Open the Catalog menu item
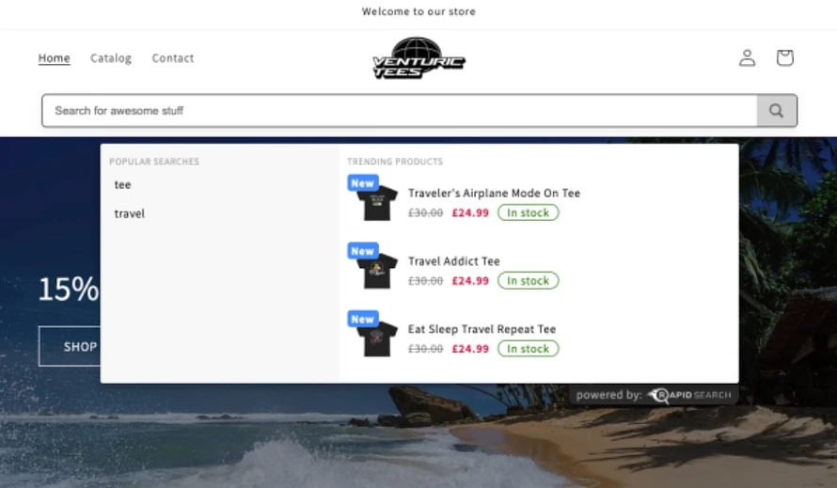837x488 pixels. (110, 57)
